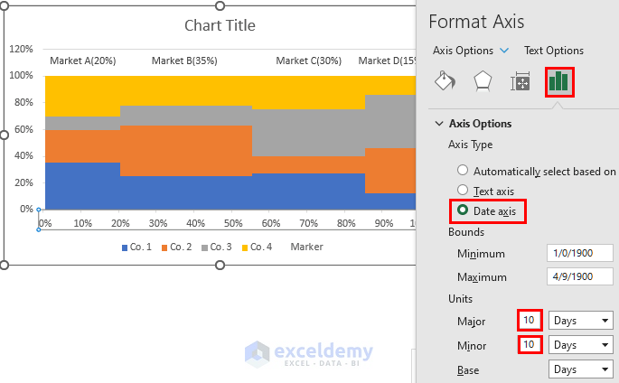Open the Size & Properties icon
The height and width of the screenshot is (383, 619).
(520, 82)
